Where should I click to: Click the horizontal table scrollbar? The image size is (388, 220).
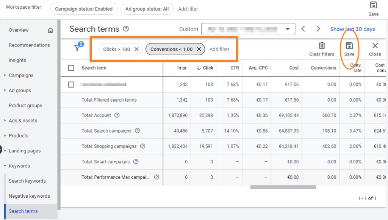(x=283, y=187)
